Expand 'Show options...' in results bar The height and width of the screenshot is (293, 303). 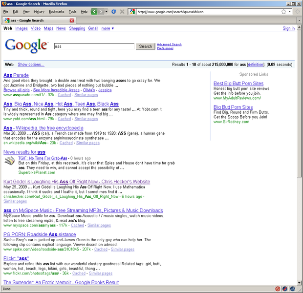(31, 64)
